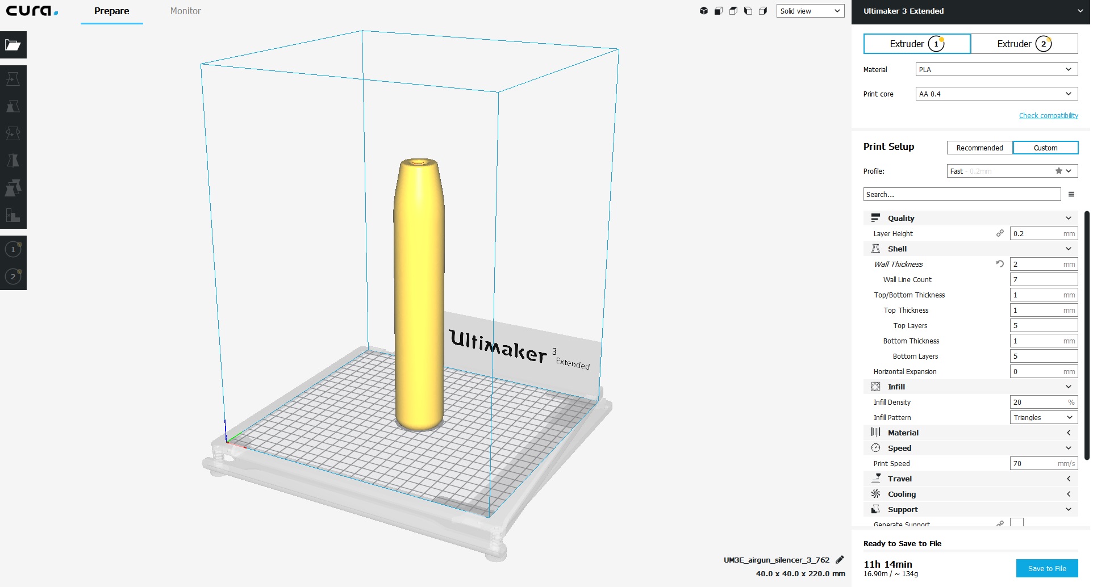This screenshot has height=587, width=1093.
Task: Edit the Bottom Layers value field
Action: click(x=1044, y=356)
